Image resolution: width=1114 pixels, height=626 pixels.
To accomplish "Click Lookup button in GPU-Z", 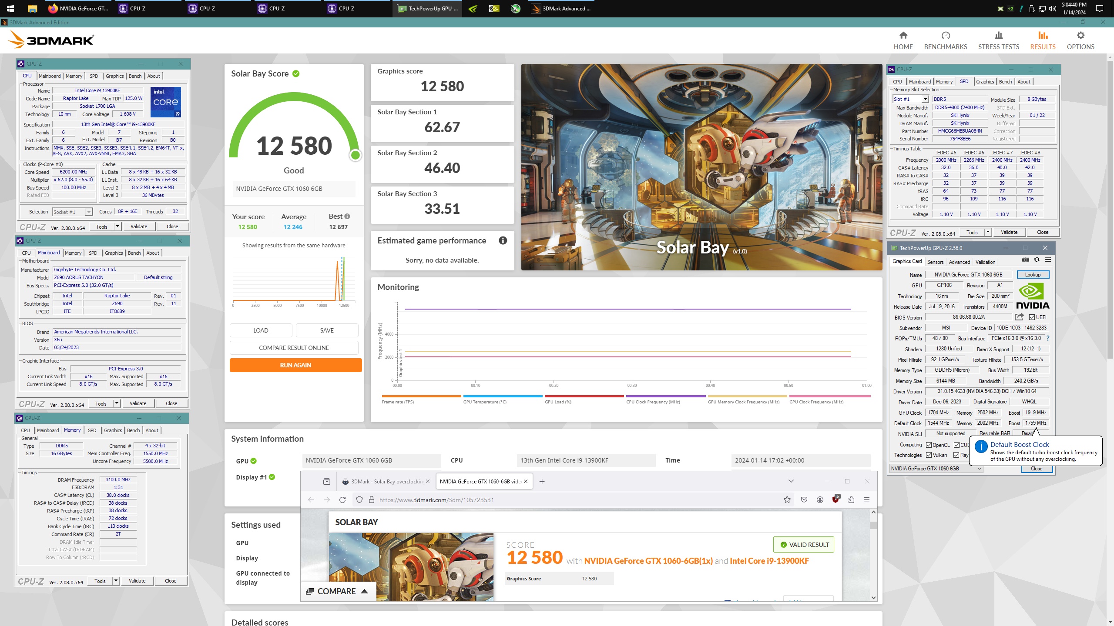I will 1033,275.
